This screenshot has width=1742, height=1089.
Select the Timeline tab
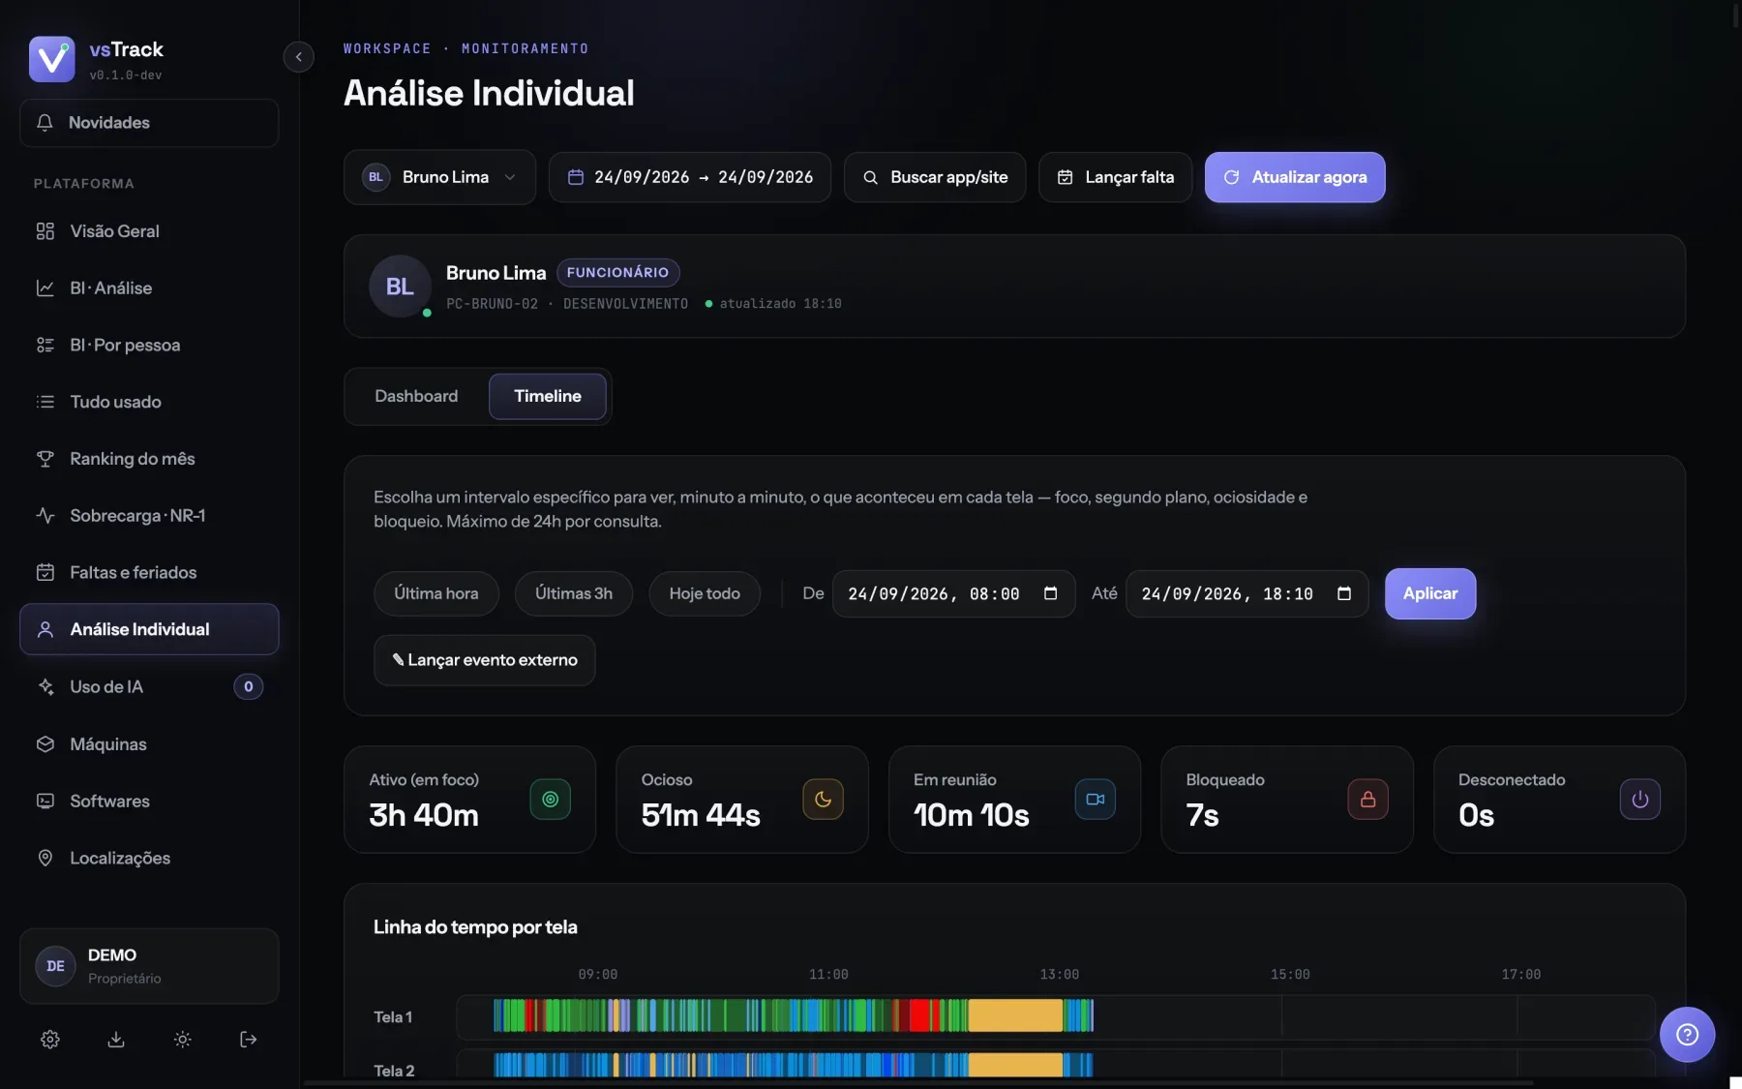click(x=548, y=396)
